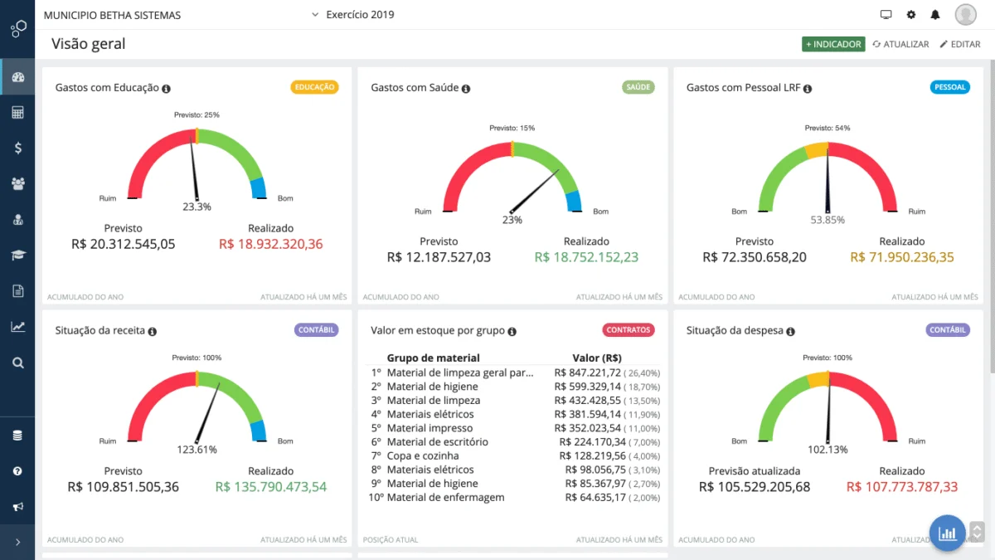995x560 pixels.
Task: Click the value R$ 18.752.152,23
Action: (587, 257)
